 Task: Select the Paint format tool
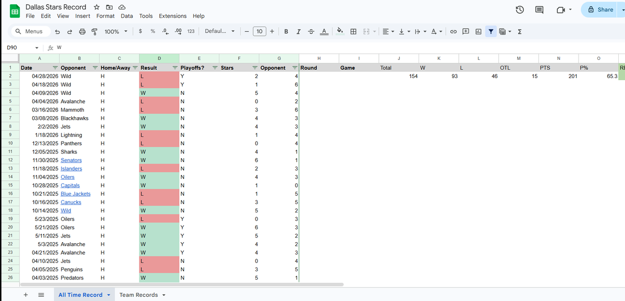click(94, 31)
